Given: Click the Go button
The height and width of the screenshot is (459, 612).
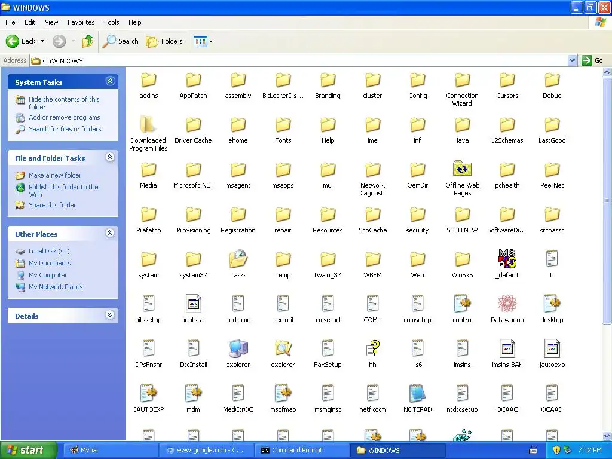Looking at the screenshot, I should coord(592,60).
